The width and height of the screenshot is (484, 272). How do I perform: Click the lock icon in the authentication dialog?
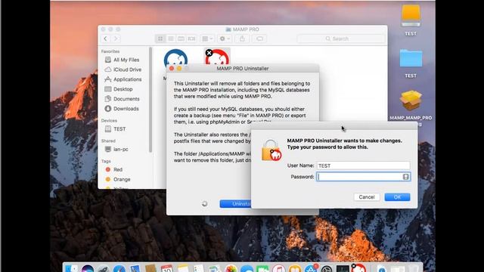click(271, 150)
